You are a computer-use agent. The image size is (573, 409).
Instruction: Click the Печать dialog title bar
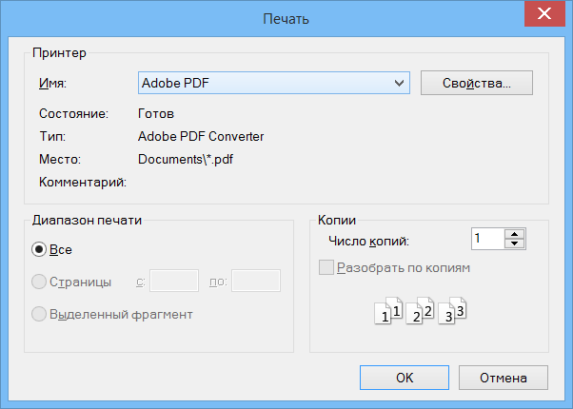tap(286, 18)
